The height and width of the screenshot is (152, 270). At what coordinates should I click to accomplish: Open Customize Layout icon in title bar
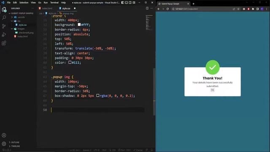pos(134,3)
